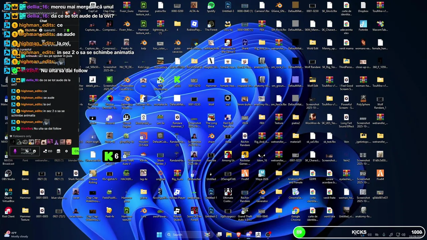Select the Shark After Effects file
This screenshot has height=240, width=427.
point(245,44)
